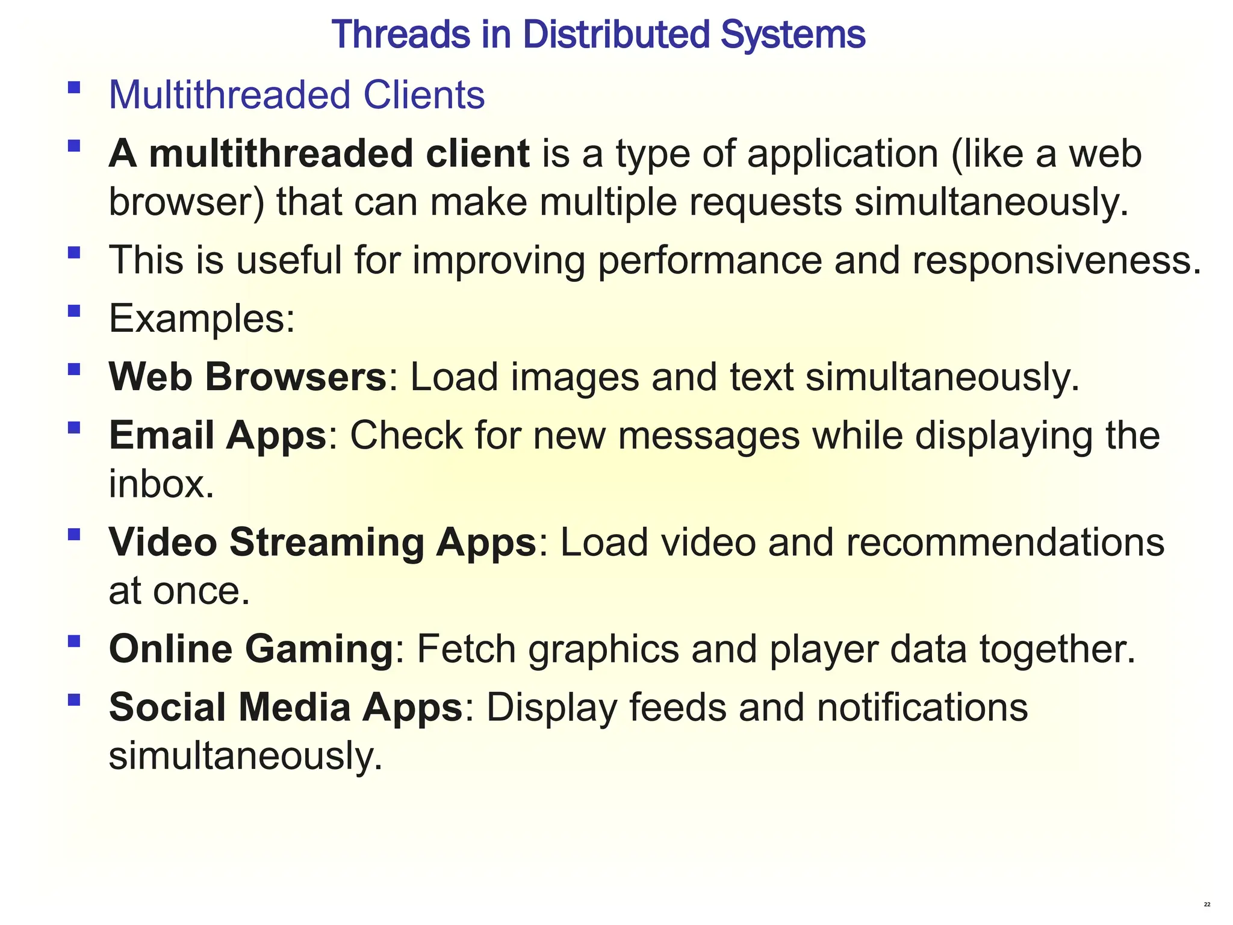
Task: Click the bold phrase A multithreaded client
Action: click(319, 154)
